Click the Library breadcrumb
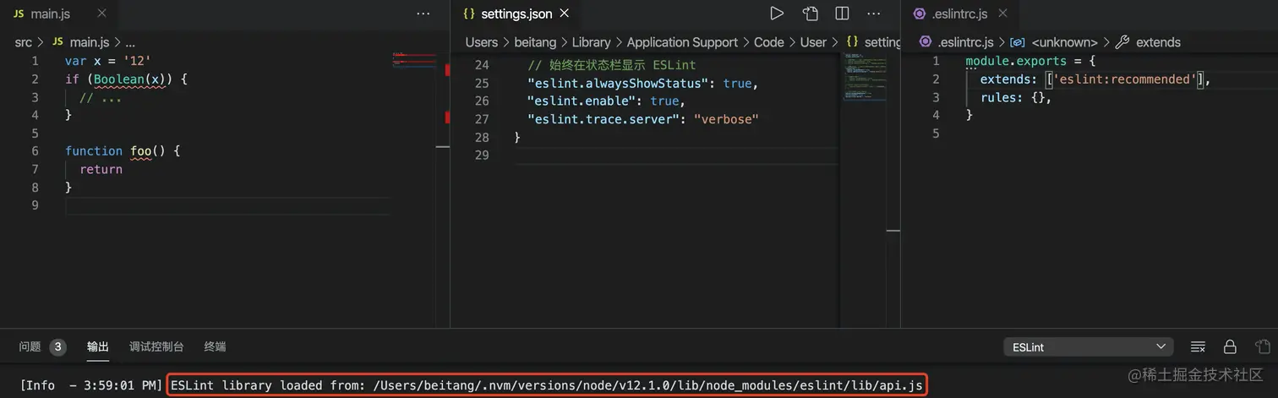Viewport: 1278px width, 398px height. [x=591, y=41]
